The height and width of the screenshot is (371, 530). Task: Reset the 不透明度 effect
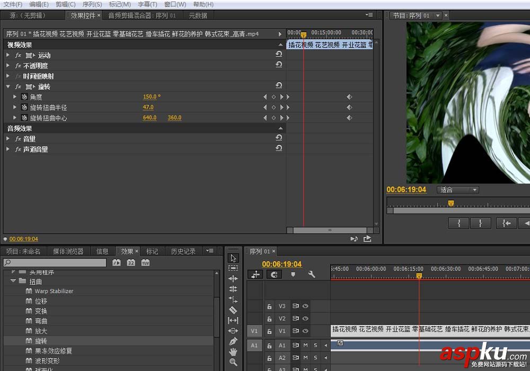[279, 64]
